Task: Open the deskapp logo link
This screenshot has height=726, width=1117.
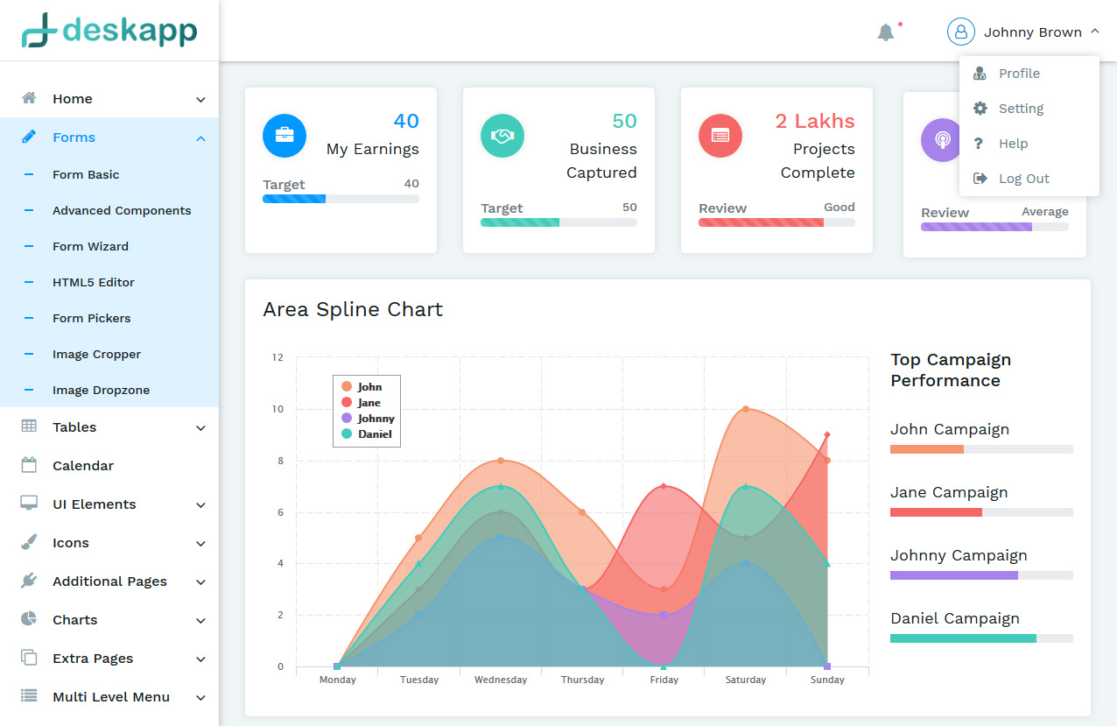Action: point(109,31)
